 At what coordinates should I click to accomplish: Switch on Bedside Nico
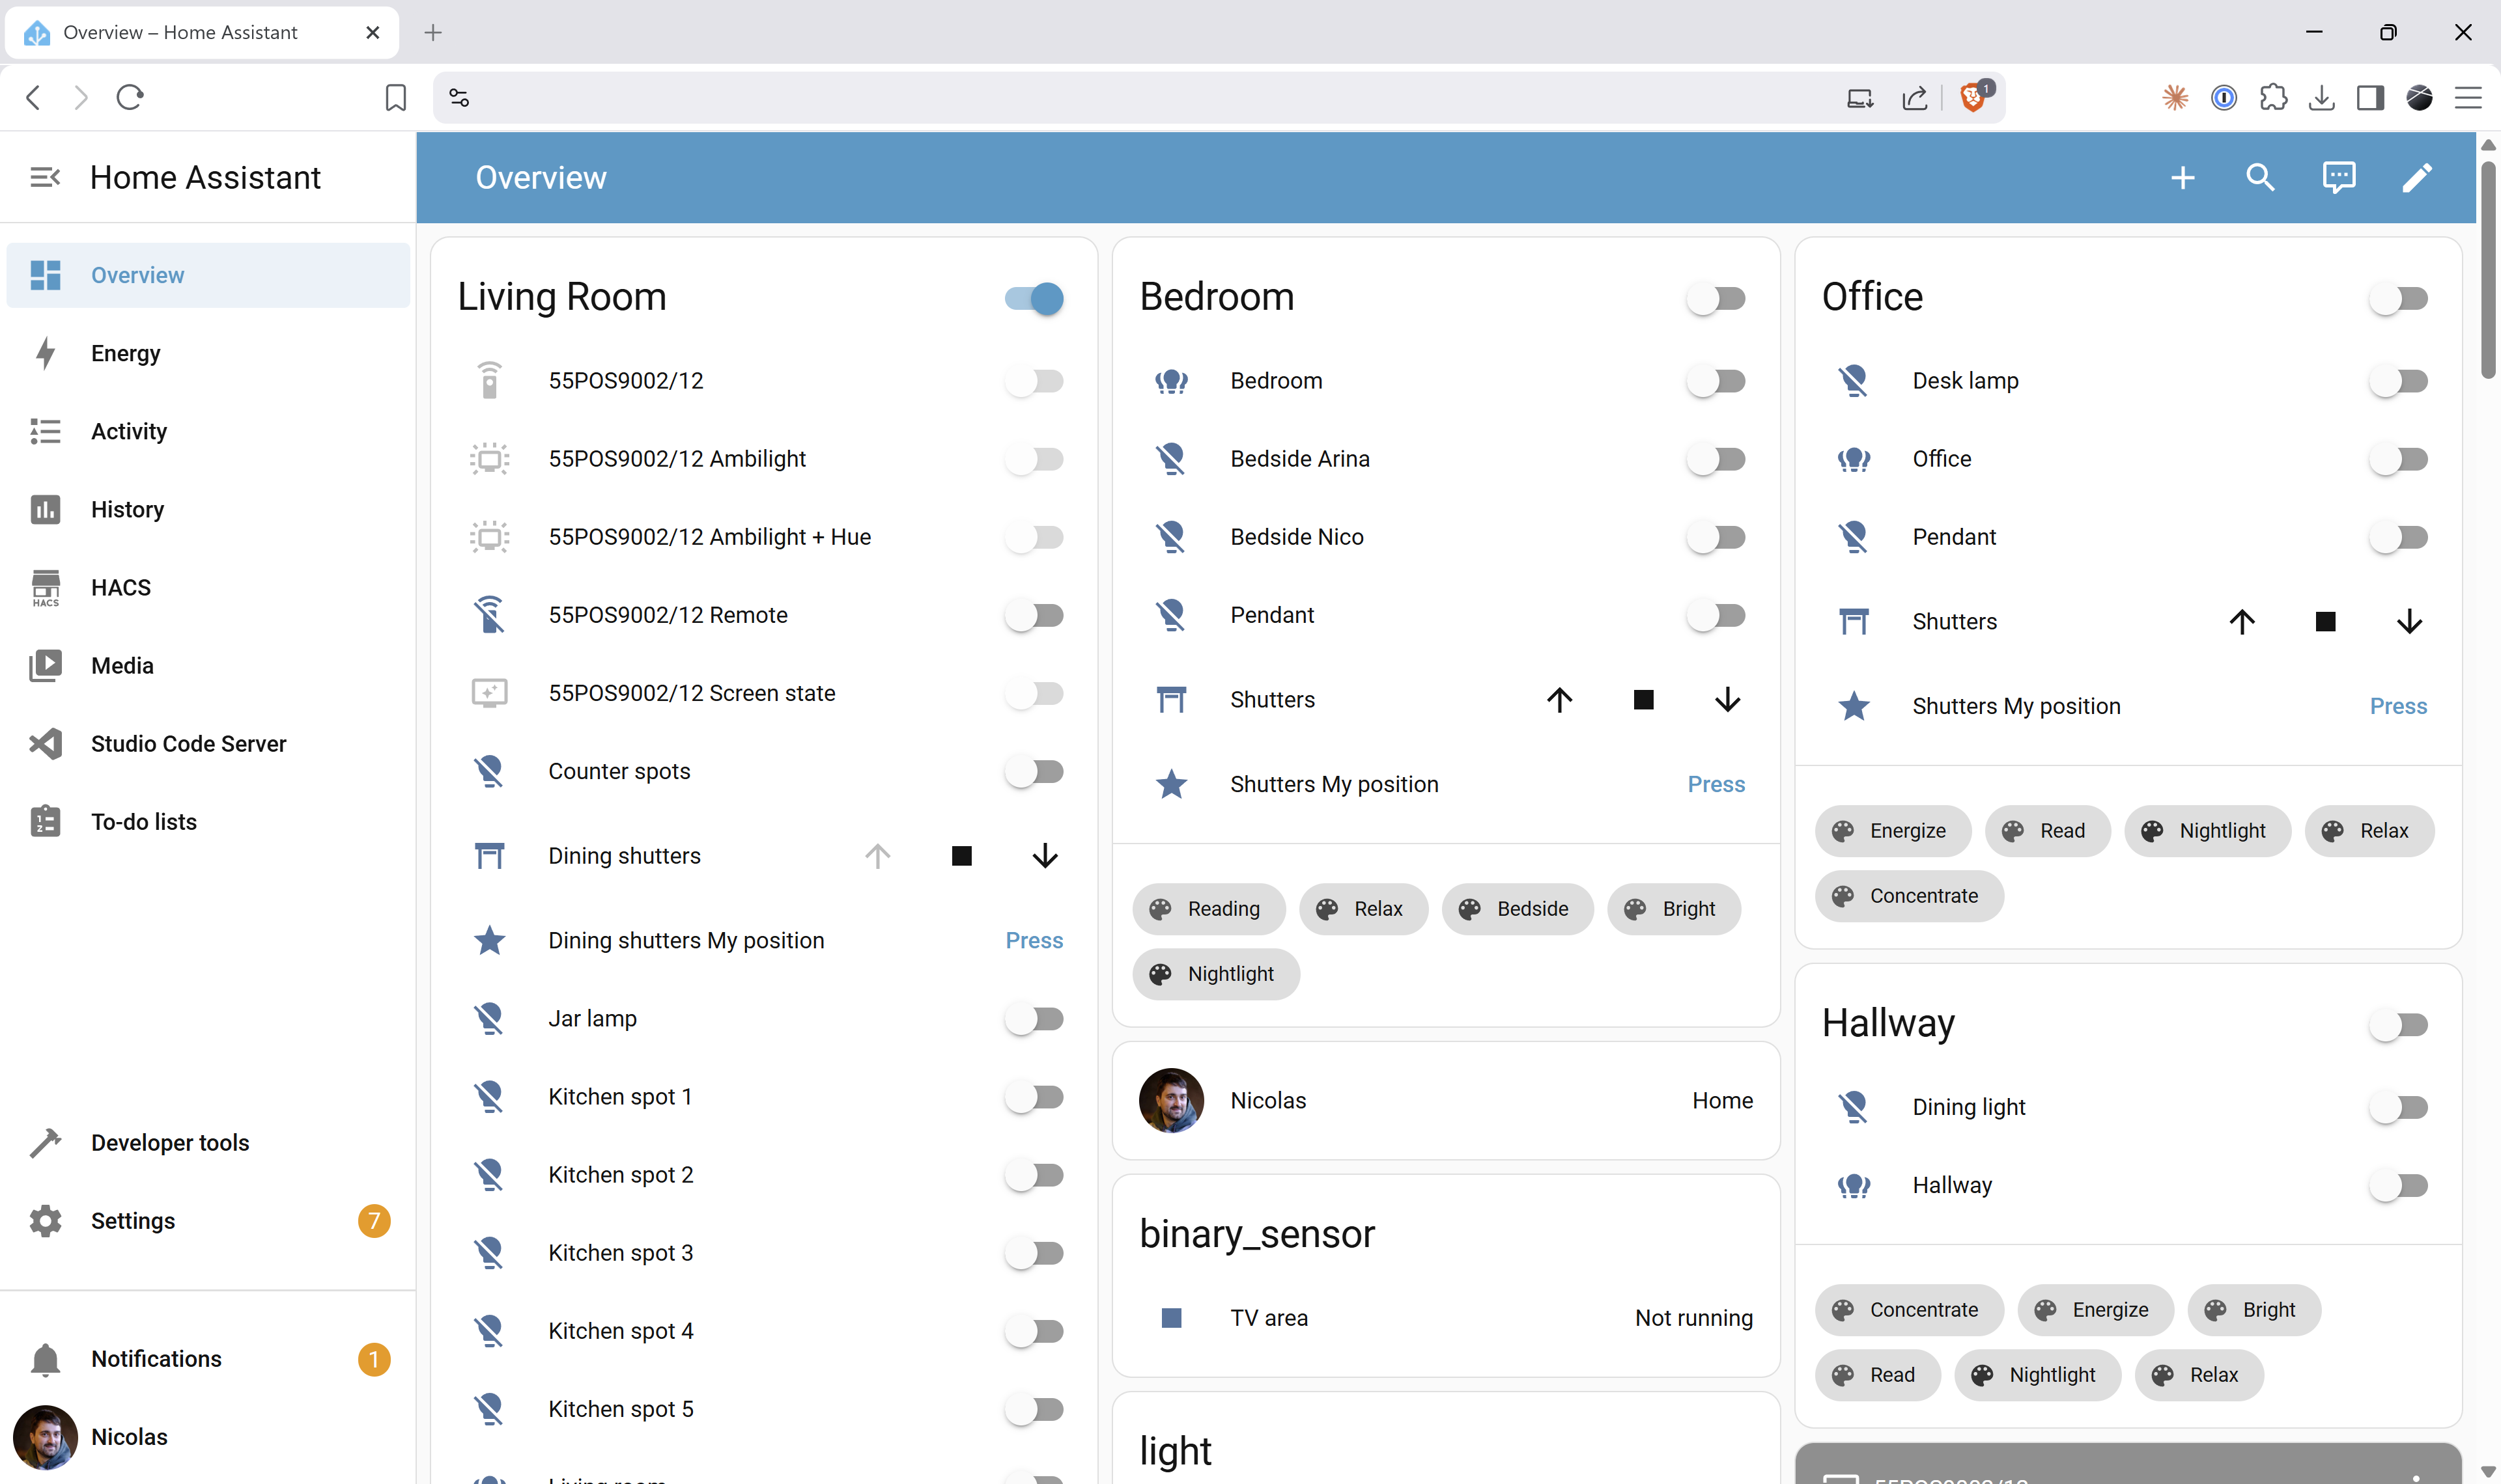pyautogui.click(x=1717, y=537)
